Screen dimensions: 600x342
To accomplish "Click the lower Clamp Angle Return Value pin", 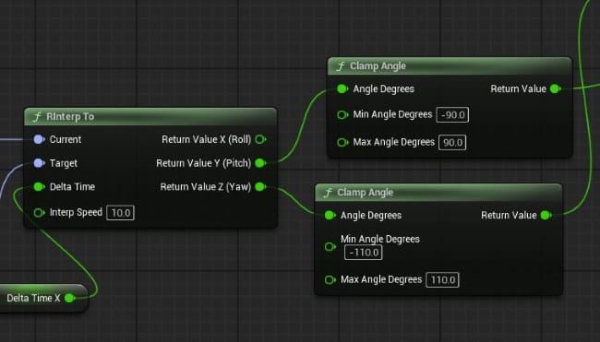I will coord(546,215).
